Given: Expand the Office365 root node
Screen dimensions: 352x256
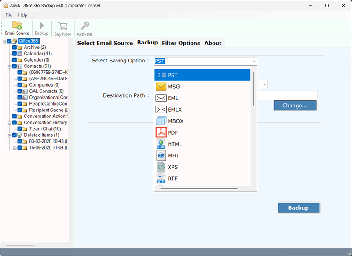Looking at the screenshot, I should pyautogui.click(x=4, y=40).
